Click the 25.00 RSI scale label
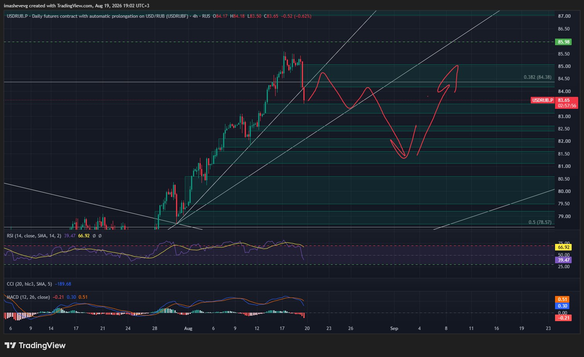This screenshot has width=584, height=357. pos(564,267)
